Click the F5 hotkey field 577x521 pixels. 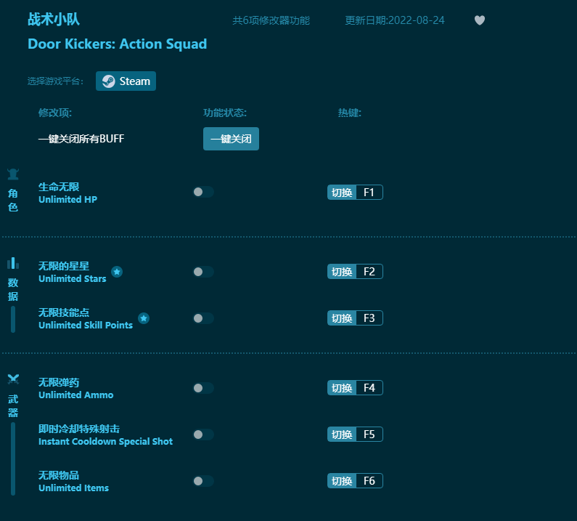pyautogui.click(x=369, y=434)
